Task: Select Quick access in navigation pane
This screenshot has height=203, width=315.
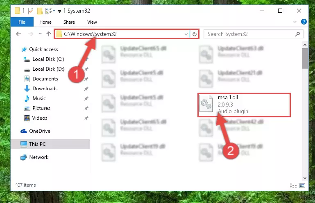Action: click(x=43, y=49)
